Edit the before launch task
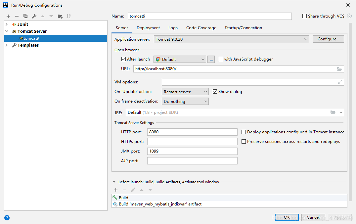356x224 pixels. pos(133,190)
